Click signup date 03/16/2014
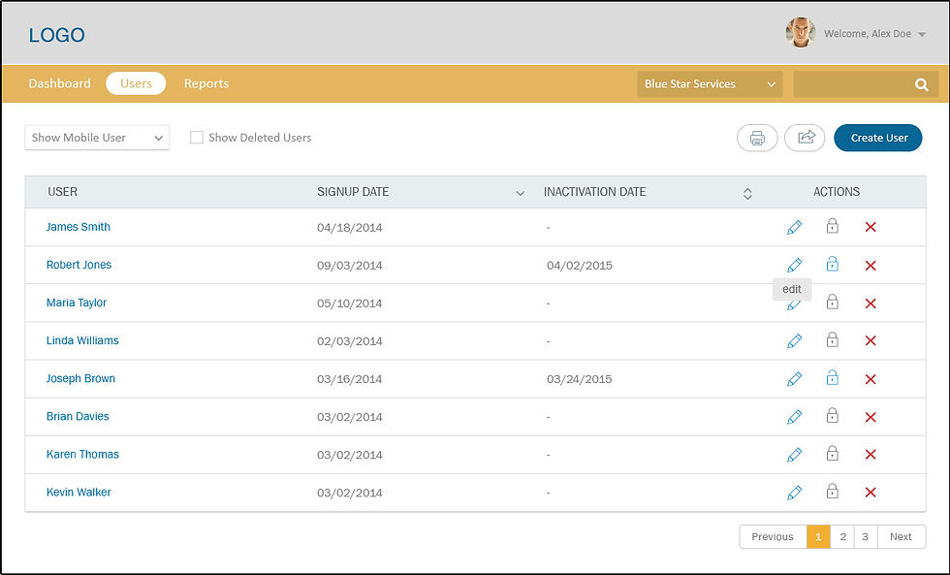The width and height of the screenshot is (950, 575). (350, 379)
